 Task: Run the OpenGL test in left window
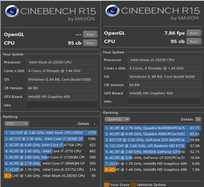pos(90,35)
